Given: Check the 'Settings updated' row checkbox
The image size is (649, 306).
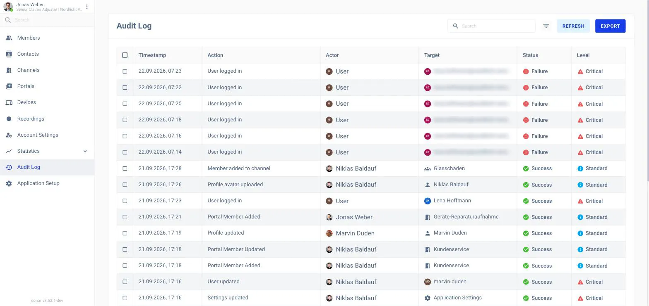Looking at the screenshot, I should click(x=125, y=298).
